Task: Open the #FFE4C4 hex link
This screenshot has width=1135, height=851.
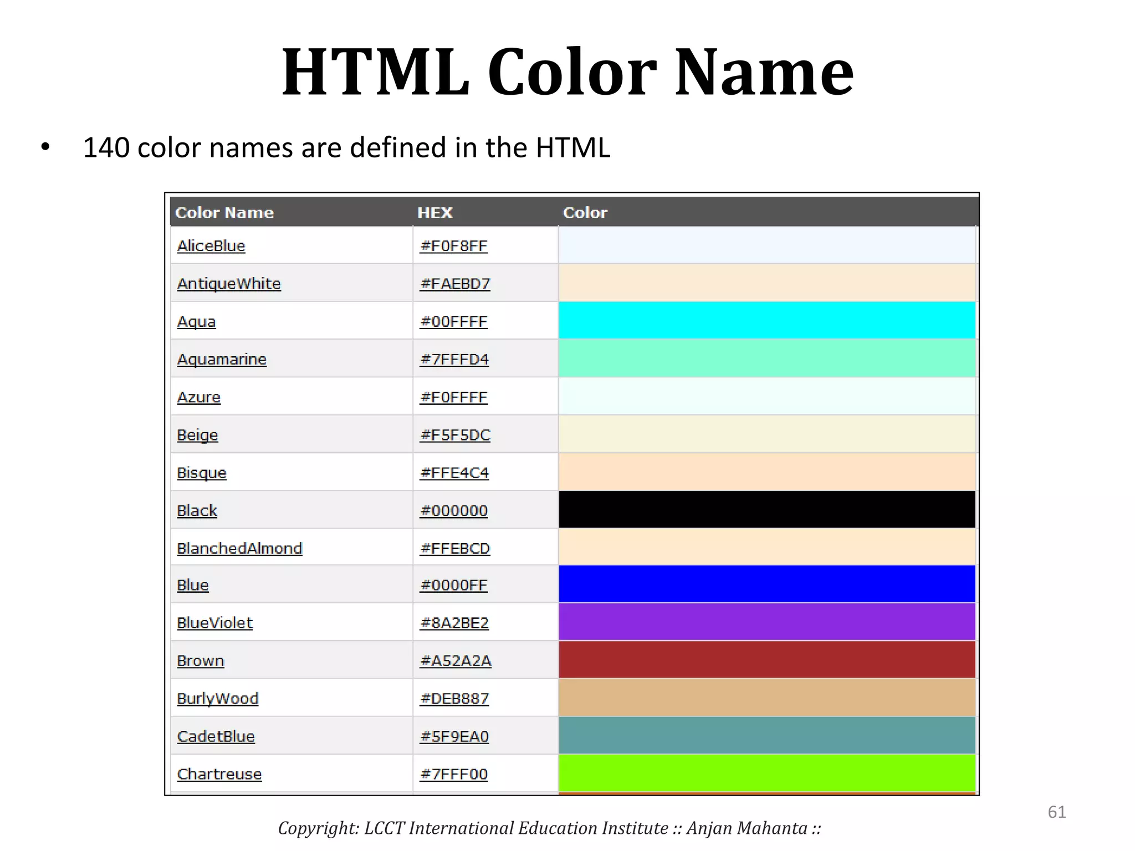Action: (x=454, y=473)
